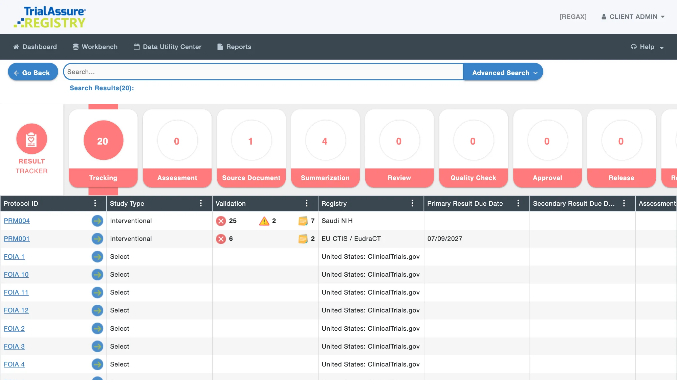Click the TrialAssure Registry logo
Viewport: 677px width, 380px height.
click(50, 17)
